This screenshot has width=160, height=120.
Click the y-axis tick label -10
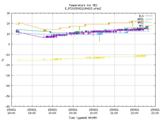point(8,55)
